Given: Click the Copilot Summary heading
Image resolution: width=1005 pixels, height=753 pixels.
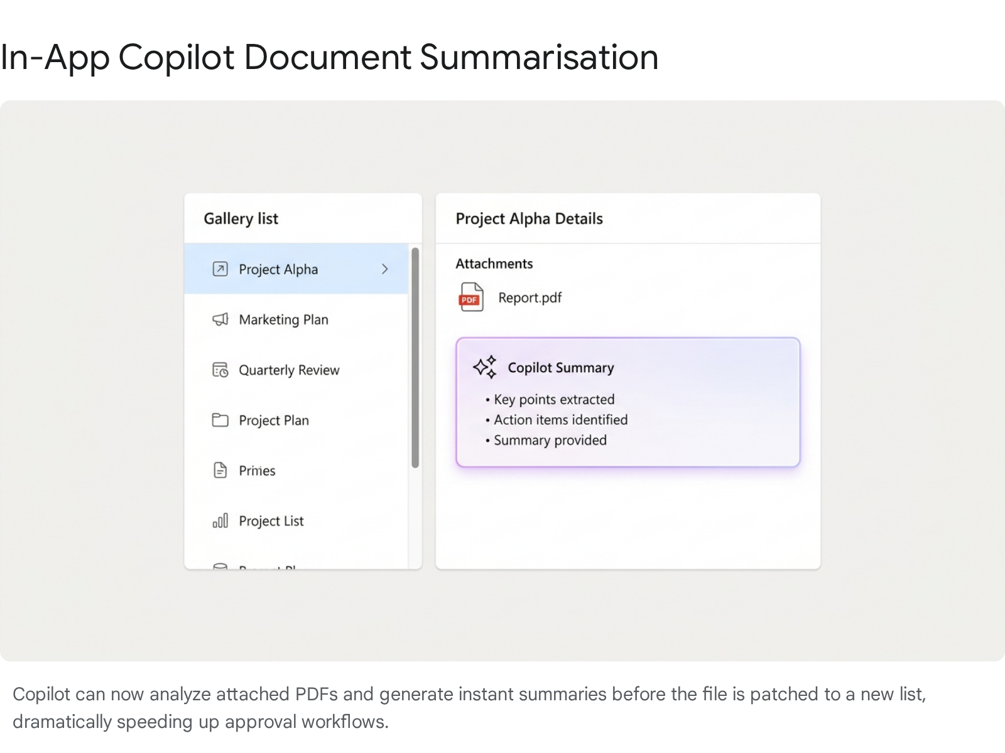Looking at the screenshot, I should (x=560, y=368).
